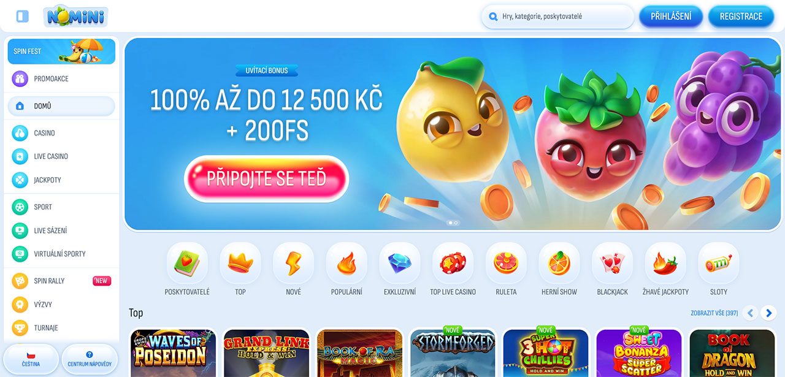Image resolution: width=785 pixels, height=377 pixels.
Task: Open the Herní Show orange icon
Action: [x=559, y=263]
